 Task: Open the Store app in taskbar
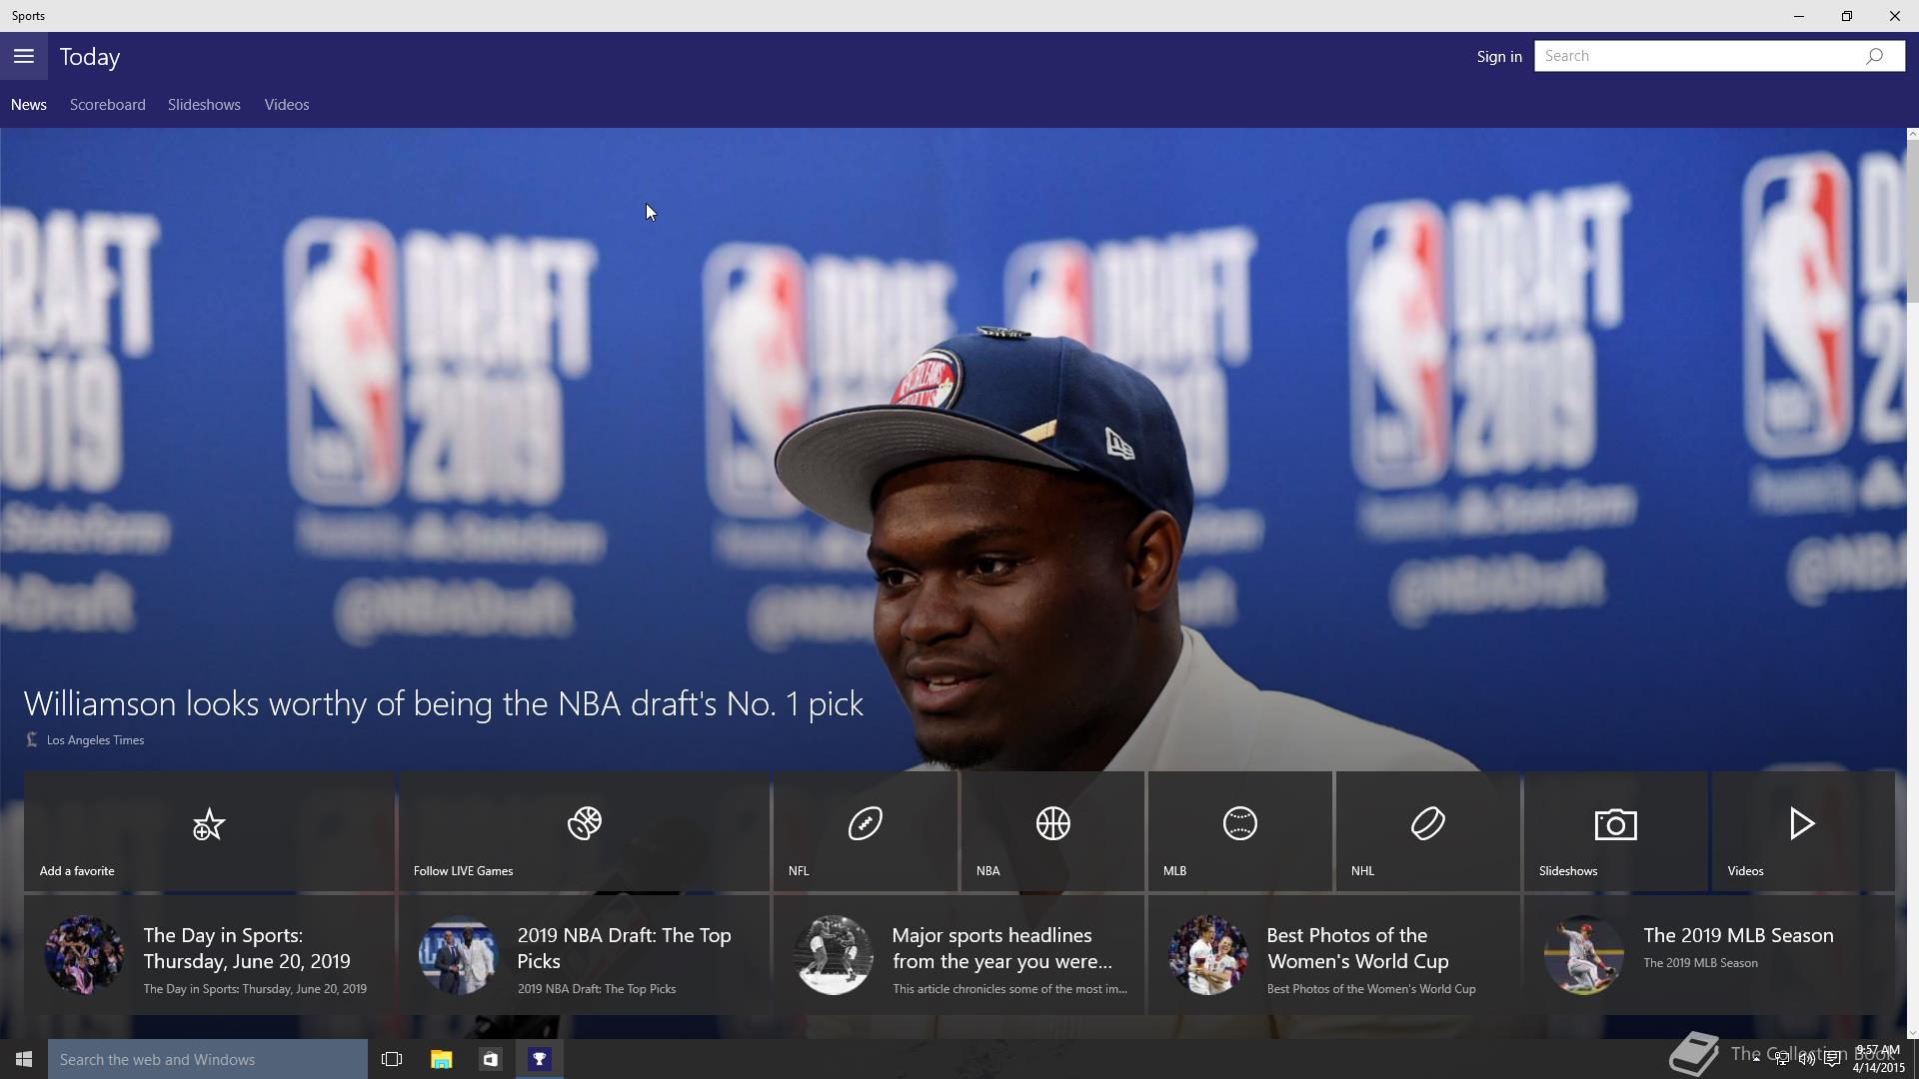point(490,1059)
